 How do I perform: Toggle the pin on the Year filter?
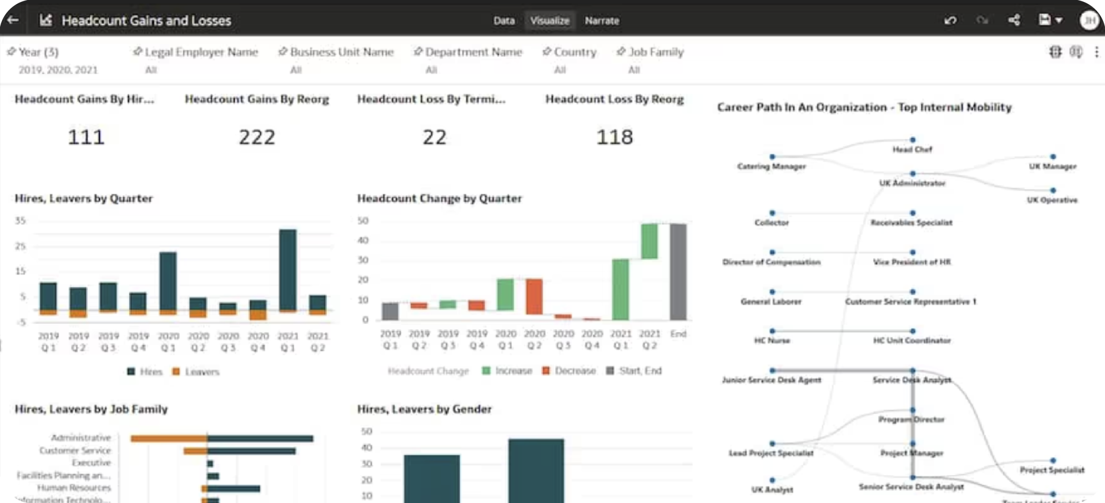point(12,51)
